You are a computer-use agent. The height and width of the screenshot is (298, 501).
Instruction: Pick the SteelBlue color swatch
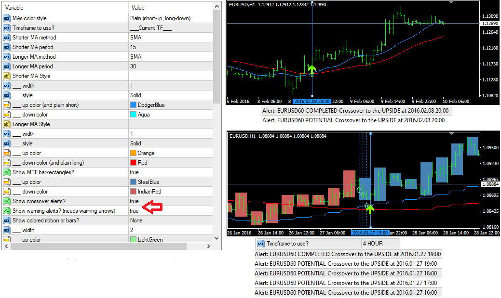(x=133, y=182)
